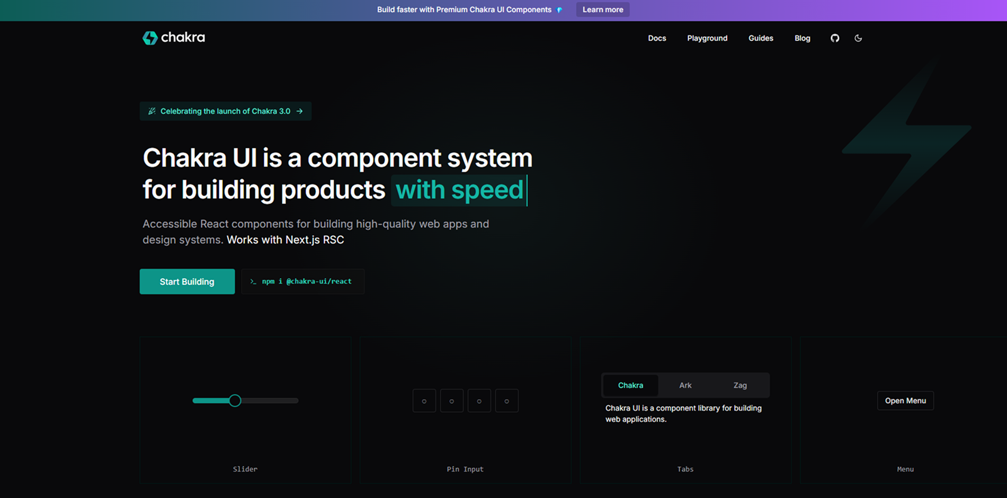Click the Chakra UI is a component library description
The image size is (1007, 498).
683,414
